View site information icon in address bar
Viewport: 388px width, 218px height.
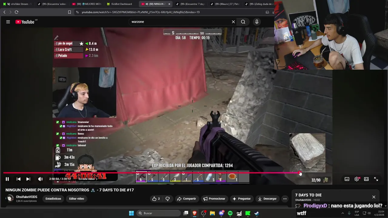77,12
